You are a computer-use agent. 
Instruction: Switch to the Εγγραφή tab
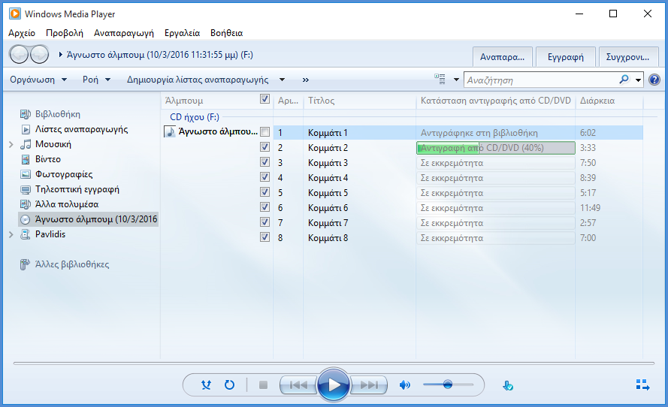[565, 57]
